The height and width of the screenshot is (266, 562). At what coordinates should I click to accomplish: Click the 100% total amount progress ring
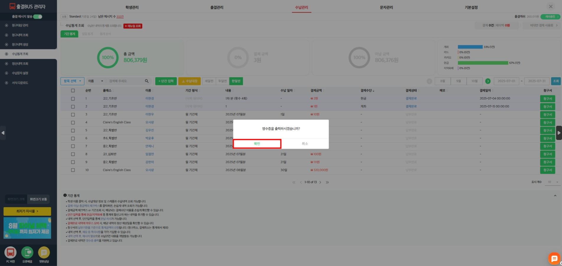coord(108,57)
